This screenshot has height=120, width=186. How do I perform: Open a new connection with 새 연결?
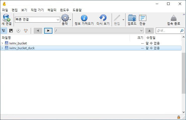(7, 20)
